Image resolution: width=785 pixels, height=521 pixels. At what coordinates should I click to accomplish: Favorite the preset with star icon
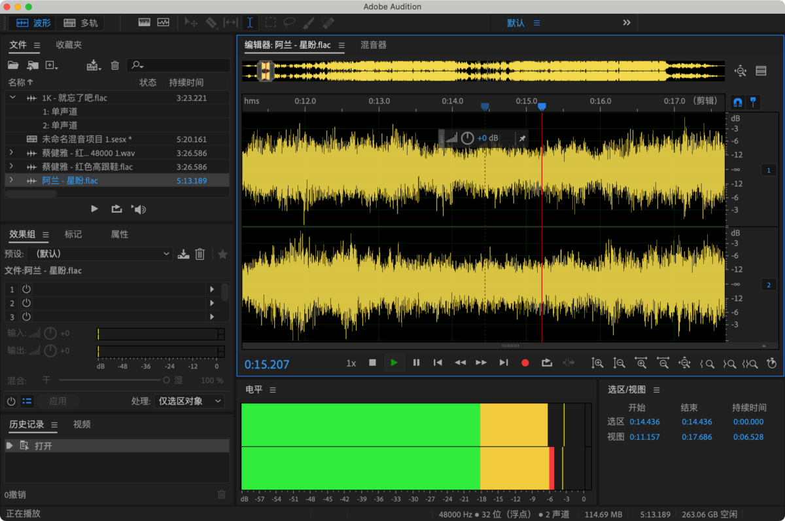tap(222, 254)
